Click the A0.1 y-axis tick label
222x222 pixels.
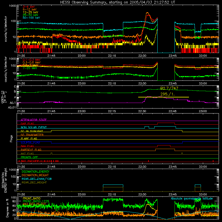pyautogui.click(x=13, y=103)
